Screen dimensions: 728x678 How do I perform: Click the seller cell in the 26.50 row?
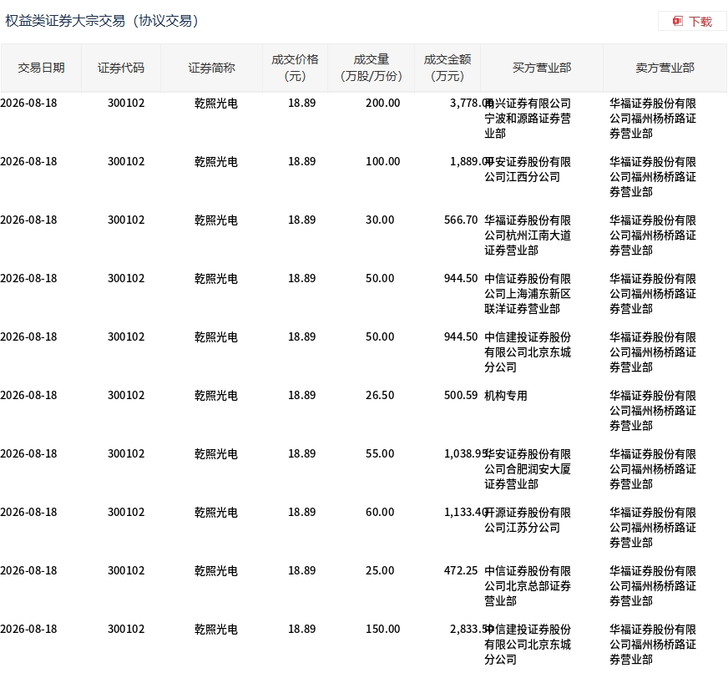pyautogui.click(x=653, y=411)
